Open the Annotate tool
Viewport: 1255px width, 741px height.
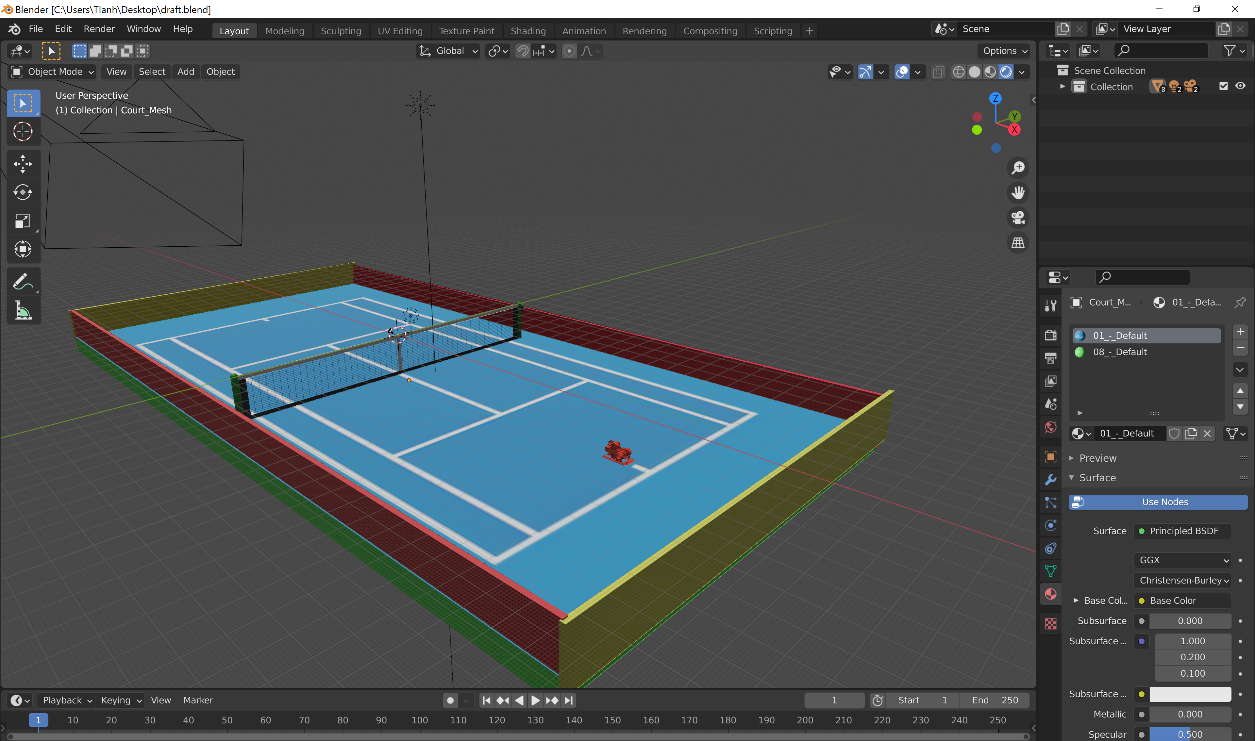(x=23, y=281)
